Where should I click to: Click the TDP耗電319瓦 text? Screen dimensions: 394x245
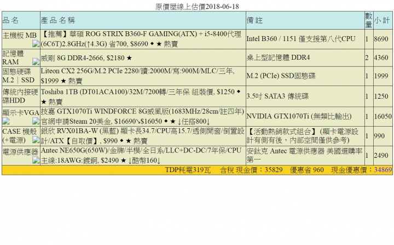click(x=188, y=170)
